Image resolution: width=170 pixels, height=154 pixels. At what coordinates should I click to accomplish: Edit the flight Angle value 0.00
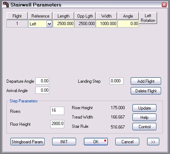(128, 24)
